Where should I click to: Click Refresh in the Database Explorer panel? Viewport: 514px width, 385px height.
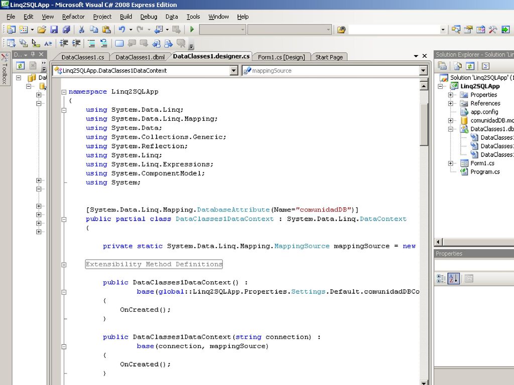pos(20,66)
